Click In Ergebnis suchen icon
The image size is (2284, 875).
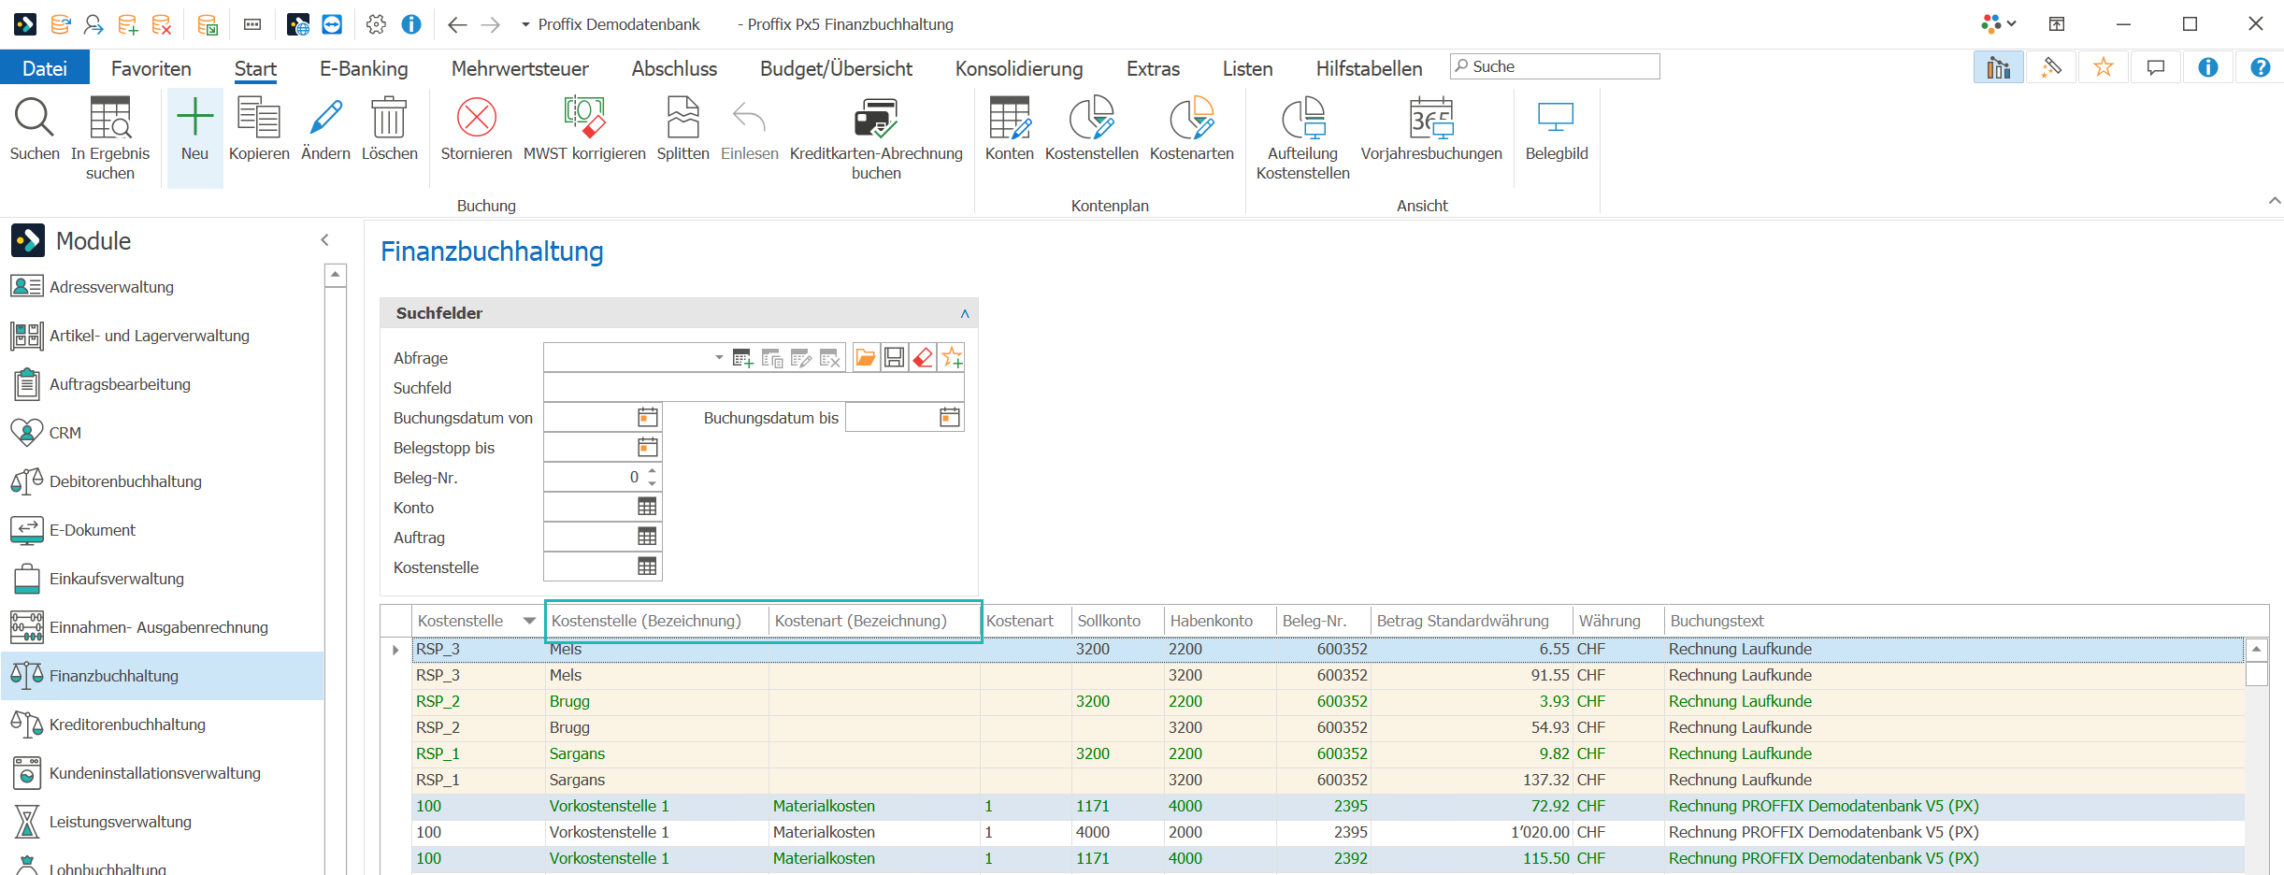[110, 118]
